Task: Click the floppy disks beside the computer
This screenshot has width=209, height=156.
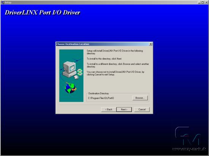Action: [76, 77]
